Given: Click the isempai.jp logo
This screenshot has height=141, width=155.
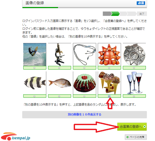Looking at the screenshot, I should (16, 137).
